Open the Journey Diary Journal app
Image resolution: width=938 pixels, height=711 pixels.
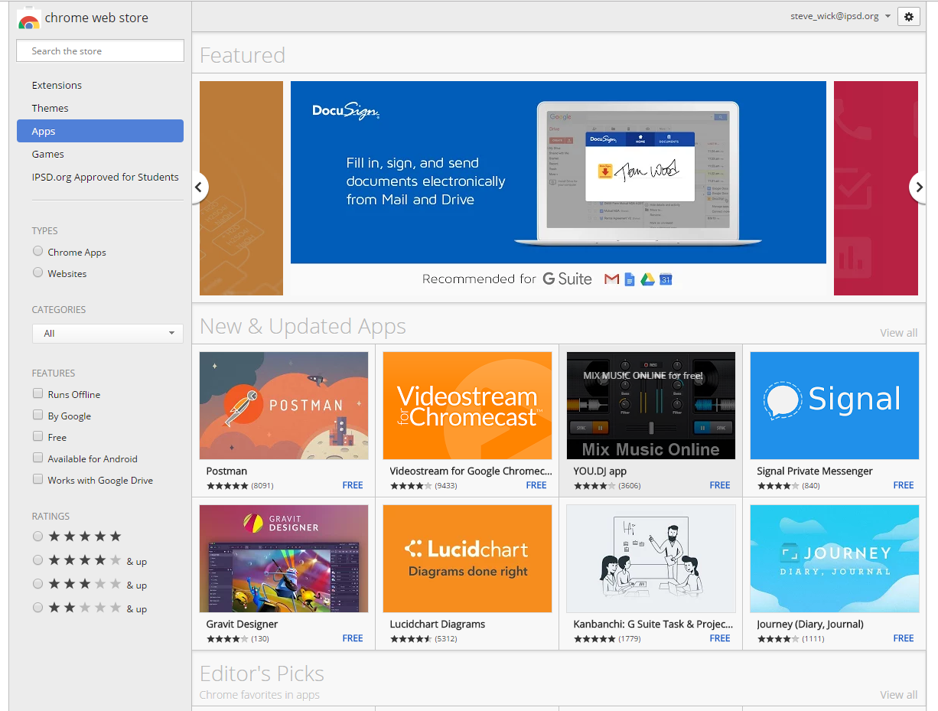834,559
